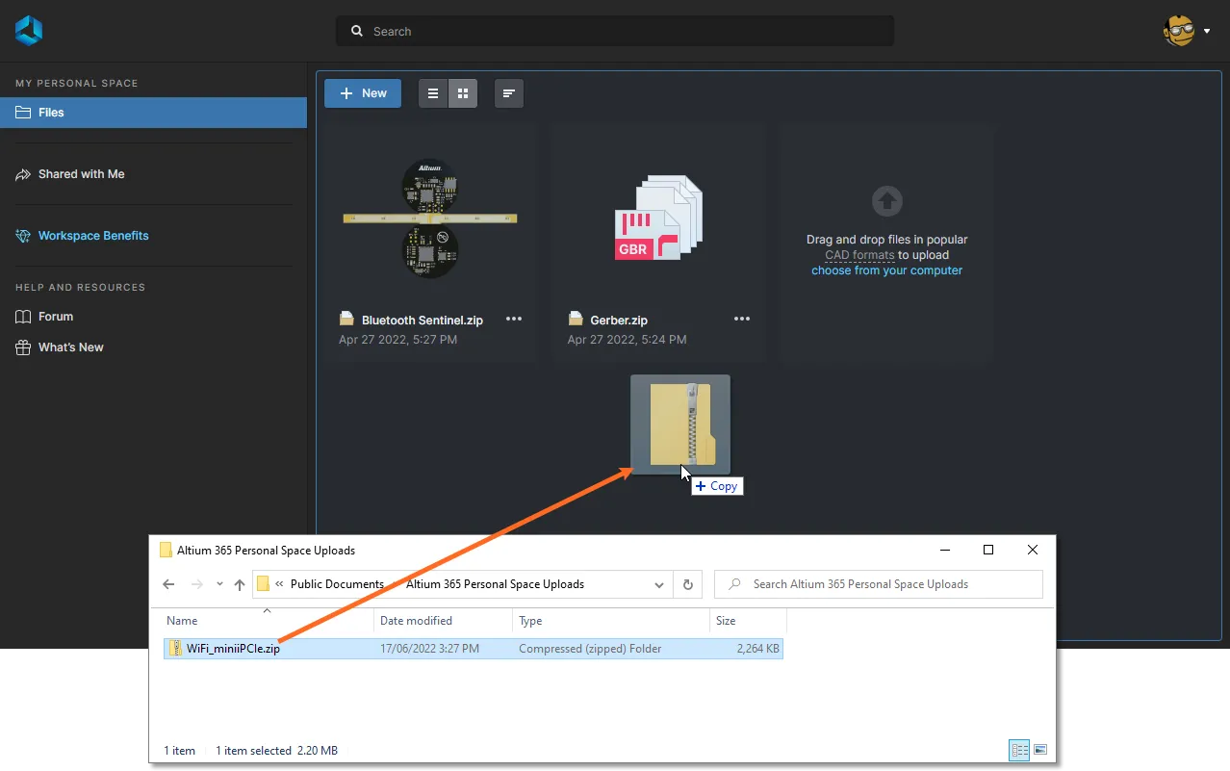Click Altium 365 Personal Space Uploads breadcrumb
The height and width of the screenshot is (771, 1230).
(495, 584)
